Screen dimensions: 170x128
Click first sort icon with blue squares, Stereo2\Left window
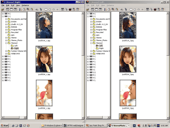click(105, 9)
